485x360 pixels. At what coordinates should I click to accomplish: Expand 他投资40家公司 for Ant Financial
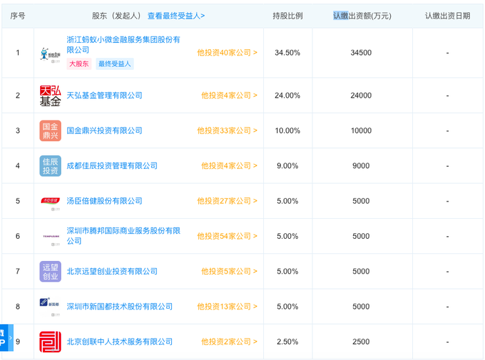pyautogui.click(x=227, y=53)
